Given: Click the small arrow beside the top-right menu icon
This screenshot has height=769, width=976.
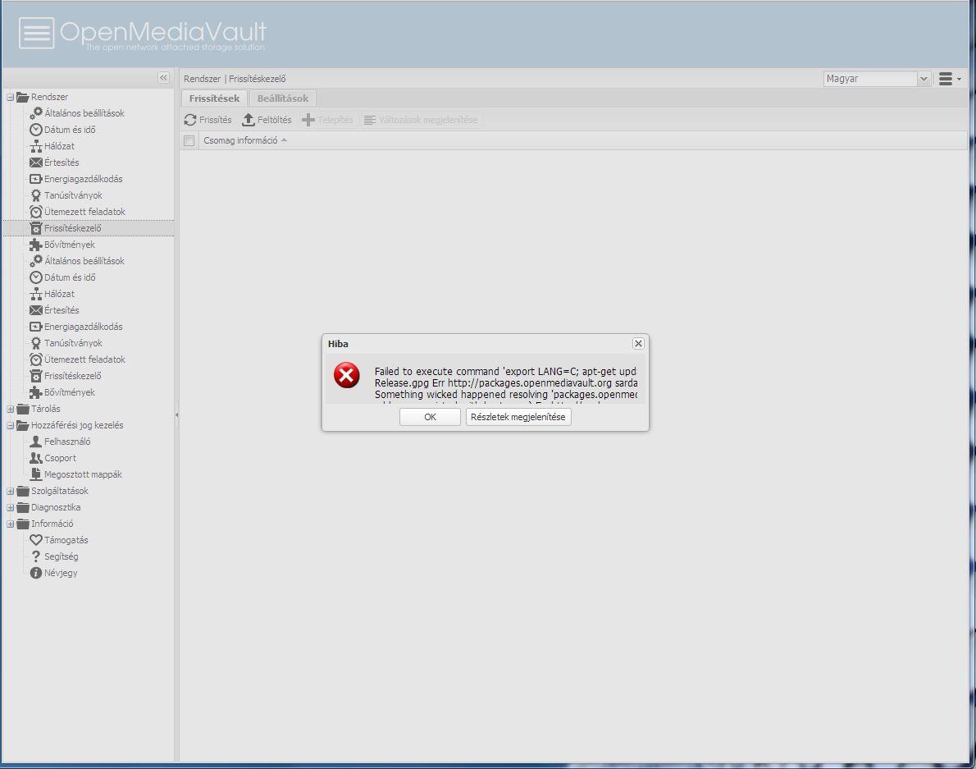Looking at the screenshot, I should 960,79.
